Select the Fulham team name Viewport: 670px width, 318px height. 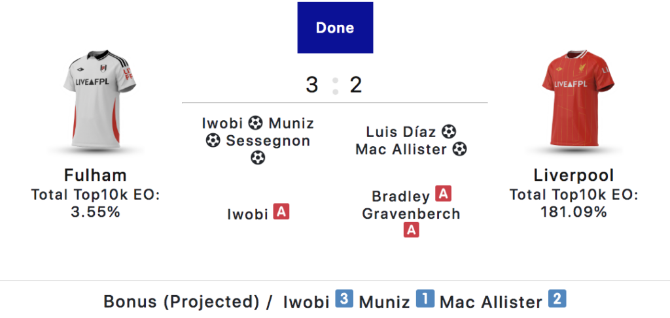(96, 176)
